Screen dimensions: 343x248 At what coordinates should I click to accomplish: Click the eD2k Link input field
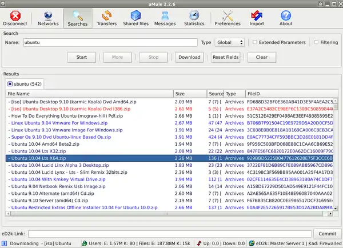(x=170, y=234)
